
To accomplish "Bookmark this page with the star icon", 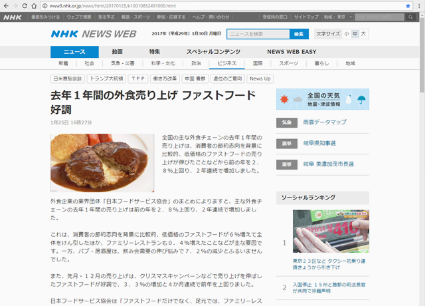I will coord(408,5).
